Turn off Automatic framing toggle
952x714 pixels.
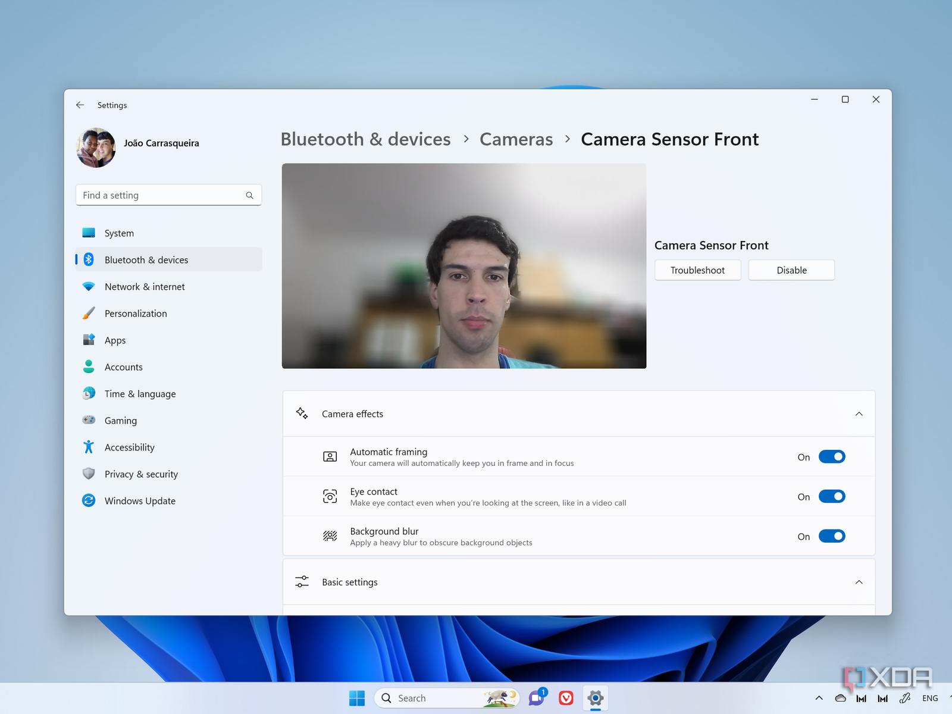click(831, 457)
